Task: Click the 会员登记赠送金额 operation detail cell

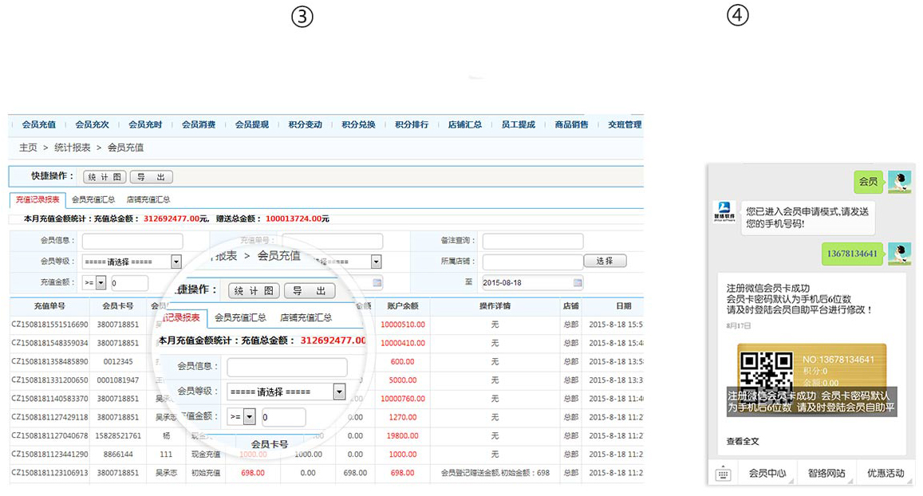Action: [495, 473]
